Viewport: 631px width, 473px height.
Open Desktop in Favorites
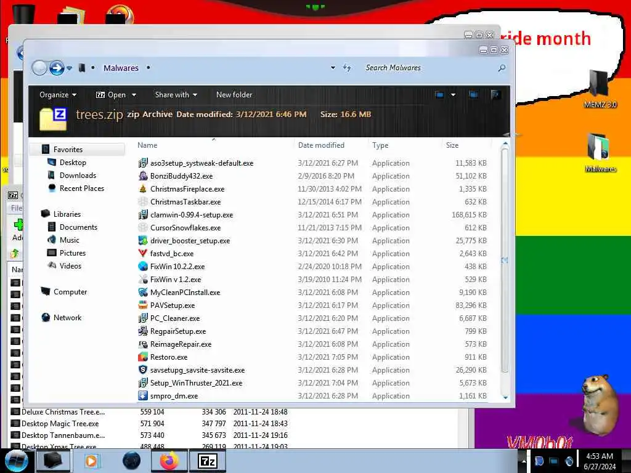73,163
